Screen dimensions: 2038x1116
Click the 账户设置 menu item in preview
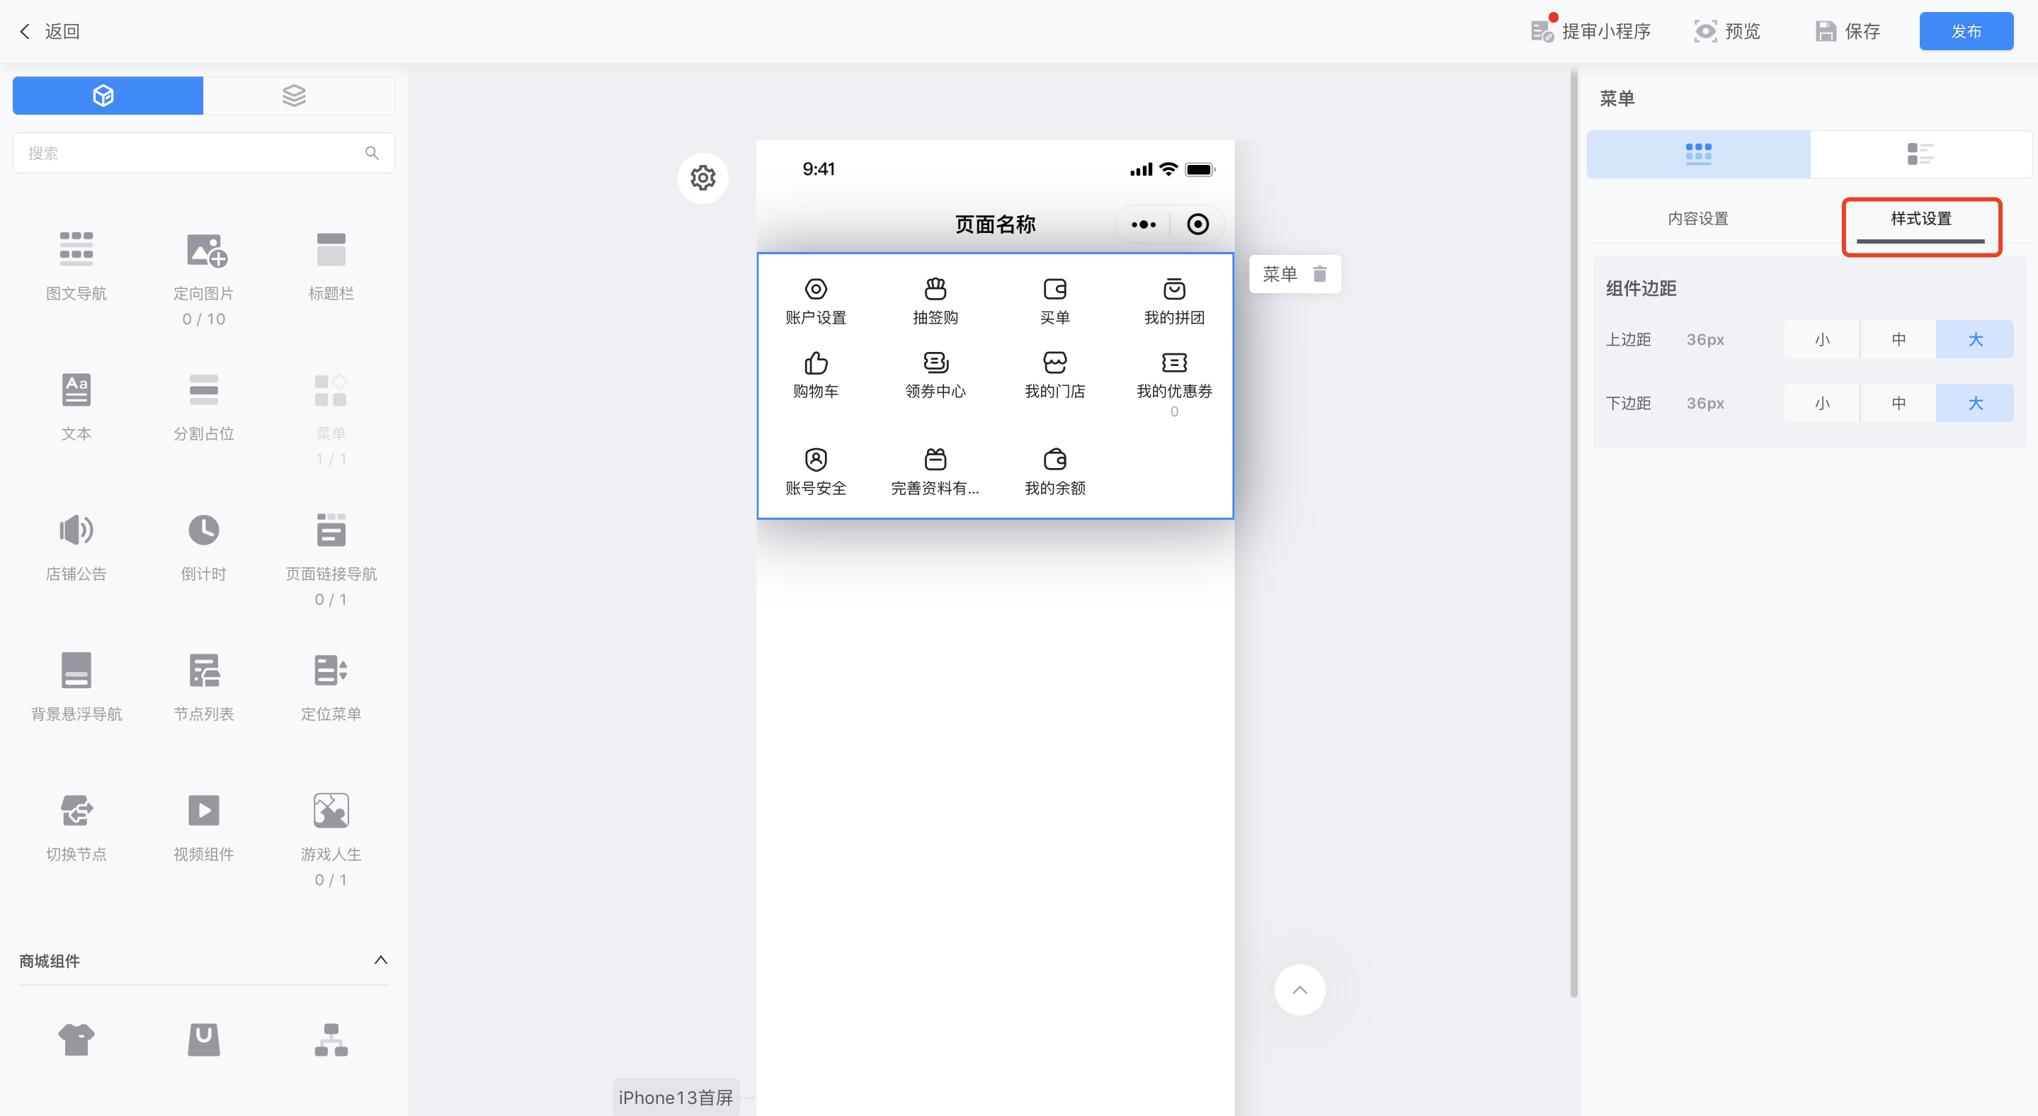point(816,300)
